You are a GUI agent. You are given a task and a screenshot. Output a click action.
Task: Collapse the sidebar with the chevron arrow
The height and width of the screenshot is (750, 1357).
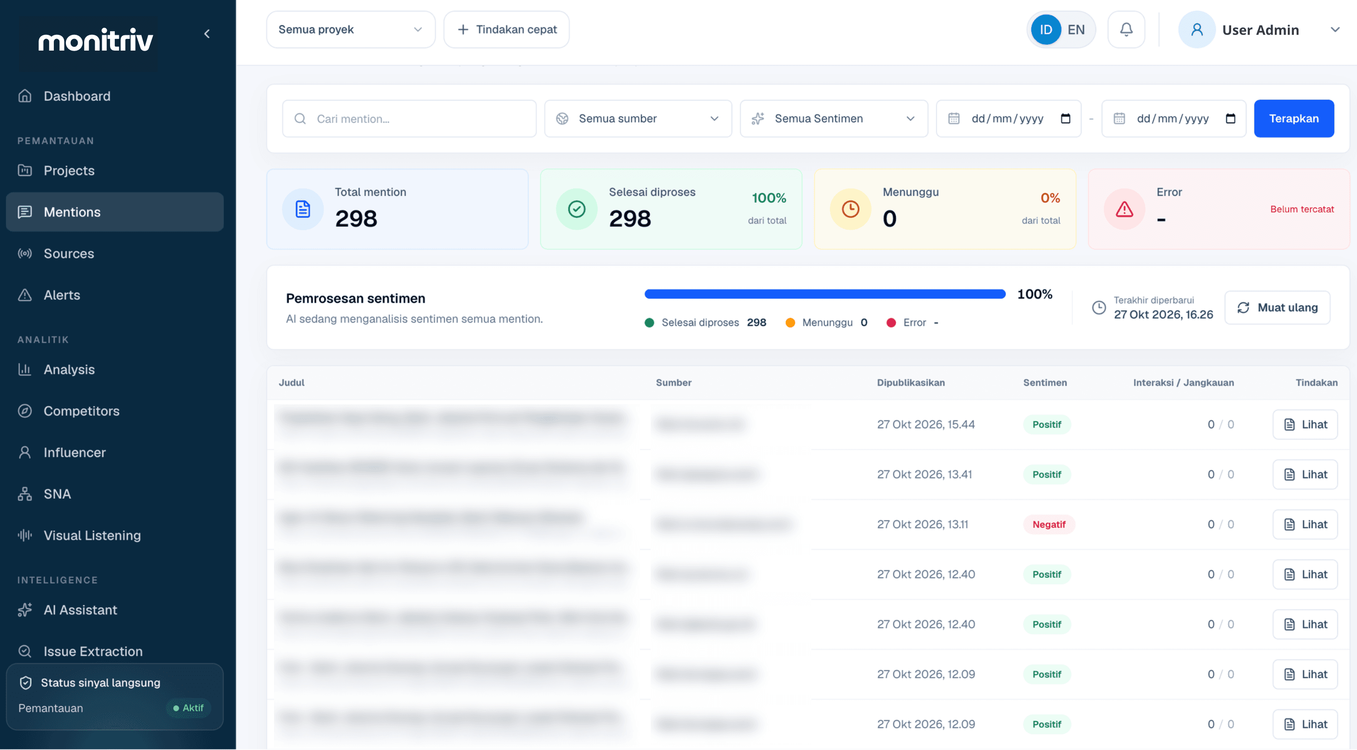tap(207, 34)
